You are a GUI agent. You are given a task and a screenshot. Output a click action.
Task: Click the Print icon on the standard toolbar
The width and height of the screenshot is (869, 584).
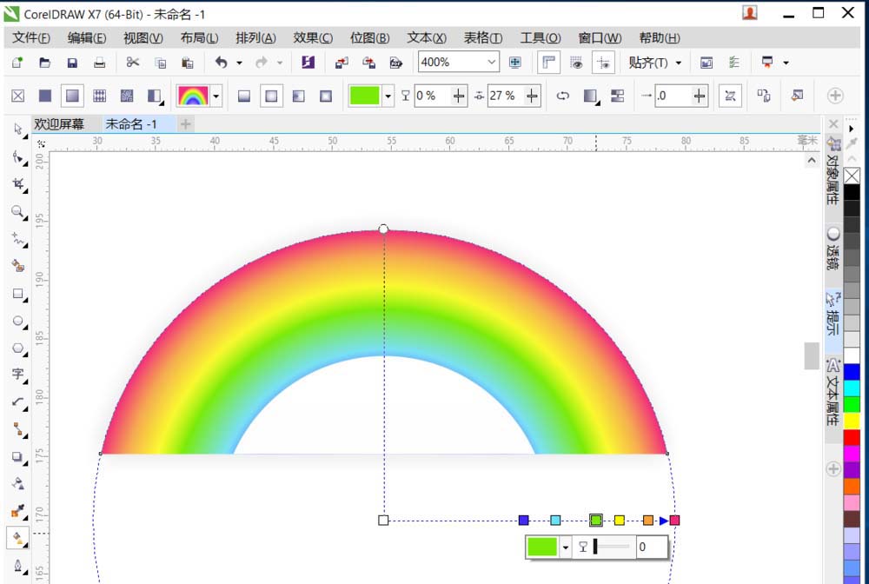pos(100,62)
